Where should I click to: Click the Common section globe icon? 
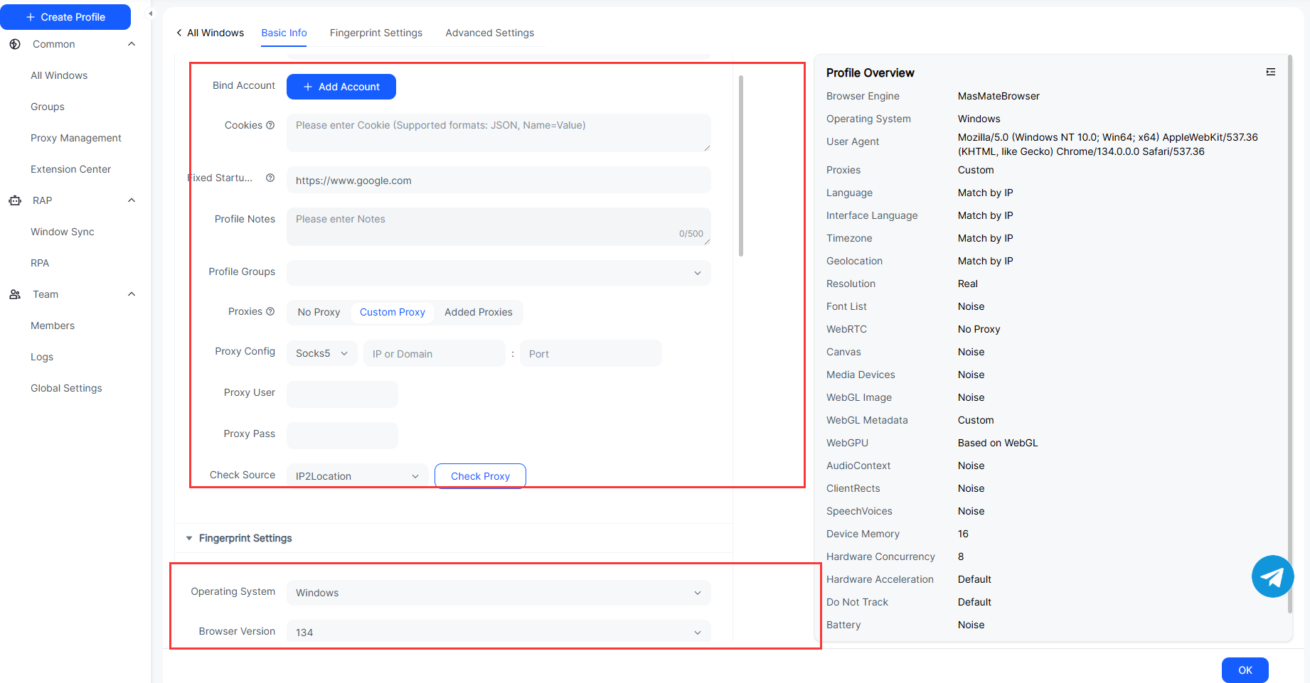15,44
